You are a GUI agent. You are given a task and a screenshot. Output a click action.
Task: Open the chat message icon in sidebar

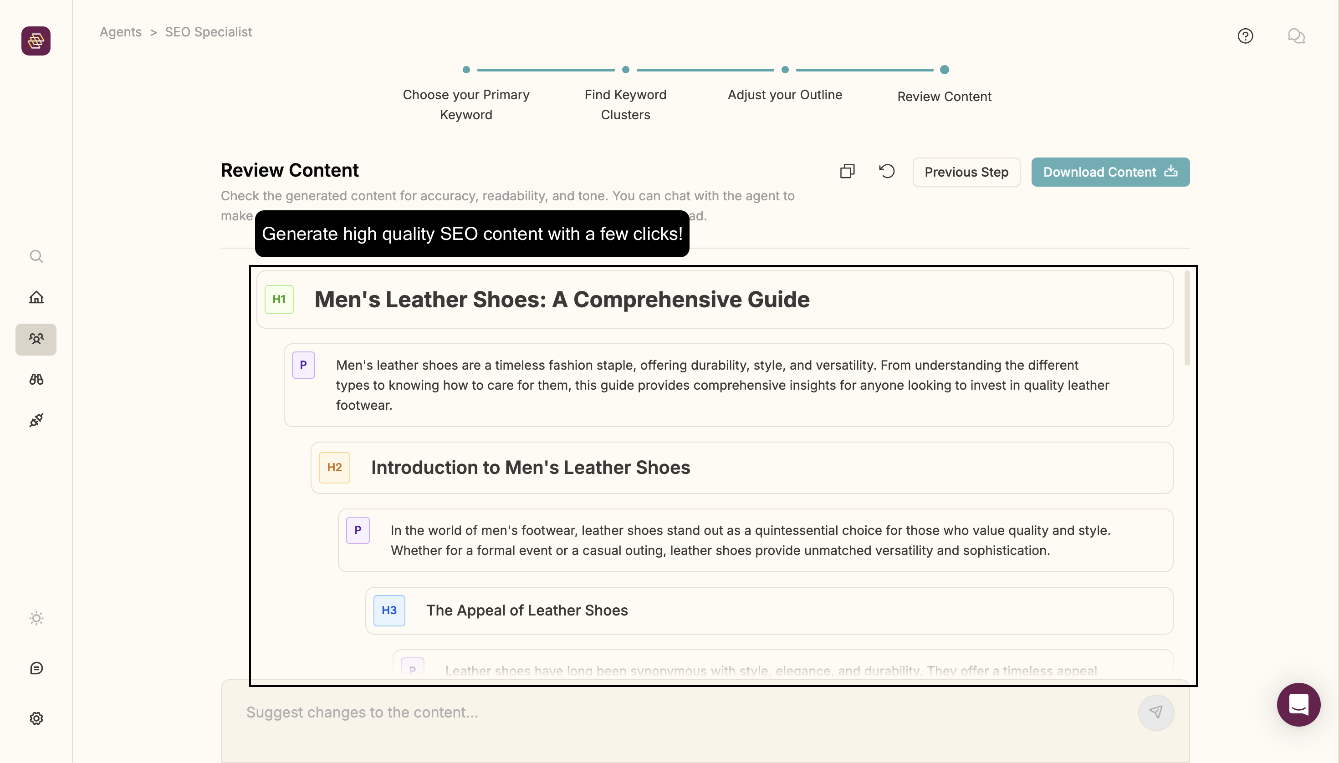tap(36, 668)
